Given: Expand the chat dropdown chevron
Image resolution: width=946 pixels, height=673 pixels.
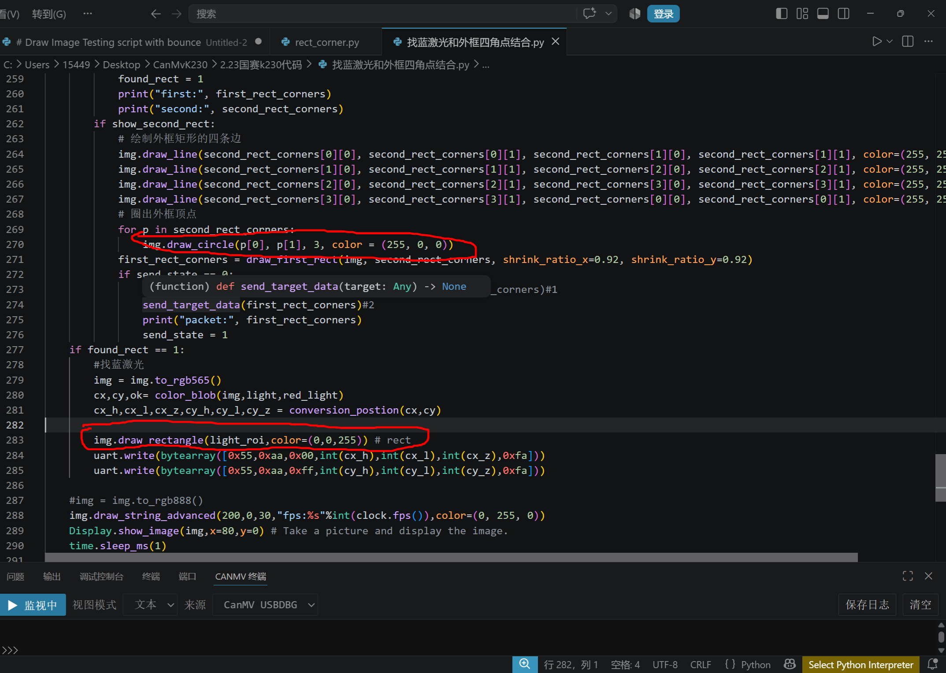Looking at the screenshot, I should coord(608,14).
